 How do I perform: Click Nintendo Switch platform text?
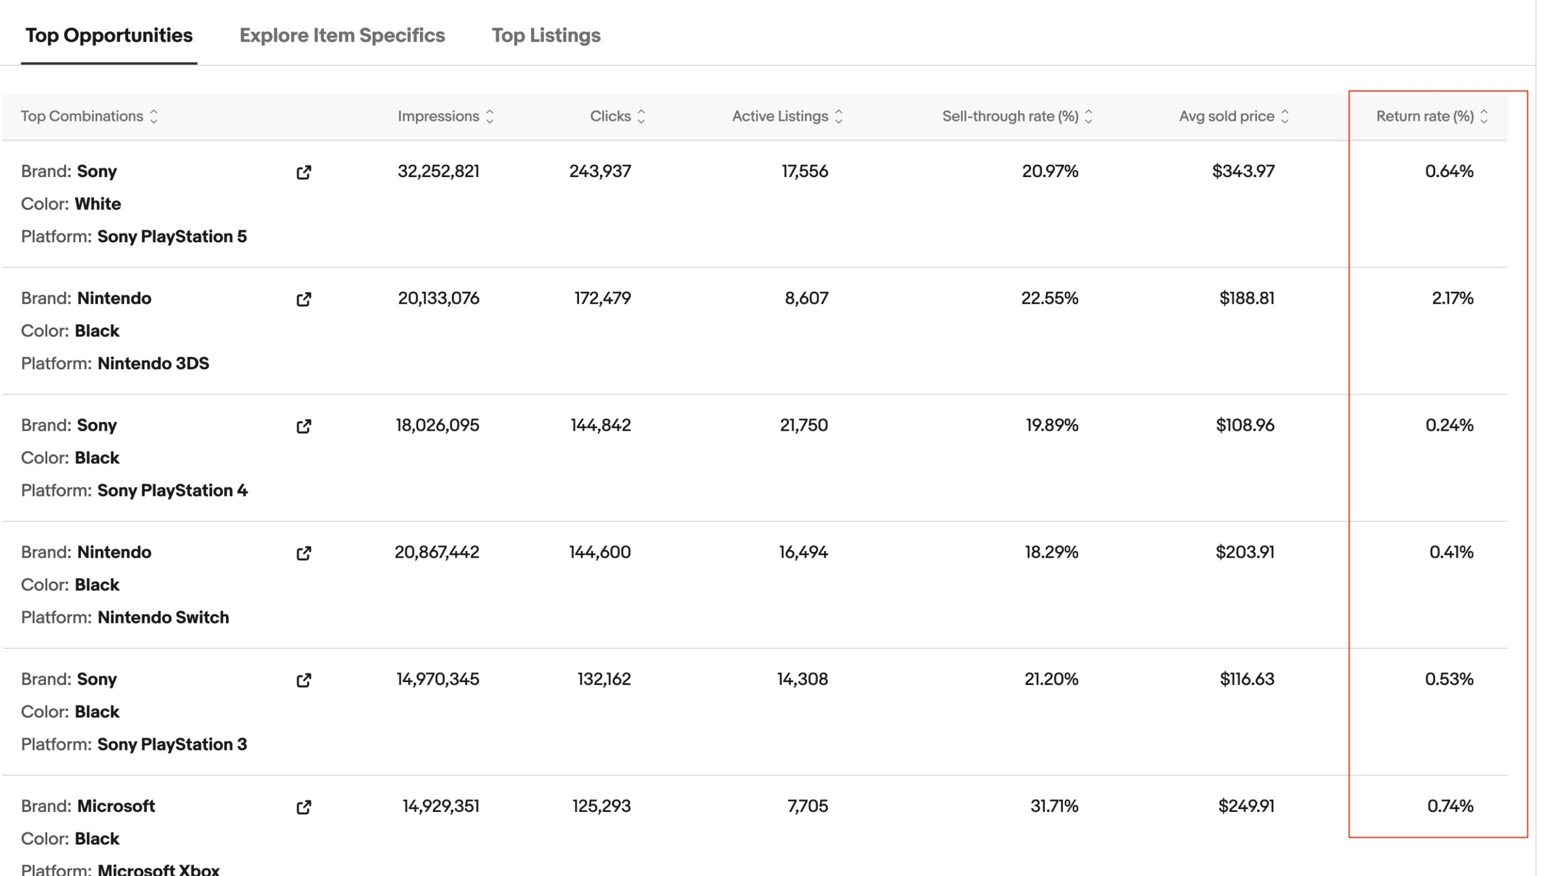163,617
